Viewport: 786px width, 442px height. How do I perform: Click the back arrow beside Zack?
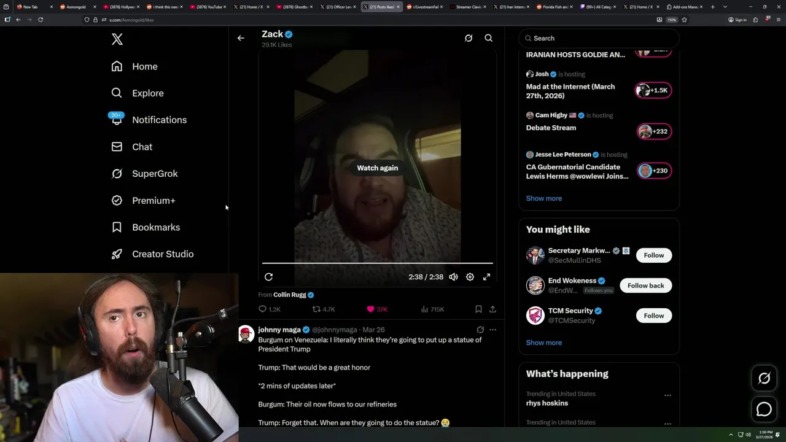coord(241,38)
